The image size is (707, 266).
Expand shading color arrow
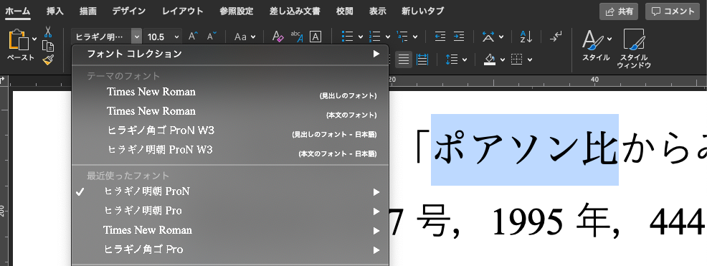click(503, 60)
